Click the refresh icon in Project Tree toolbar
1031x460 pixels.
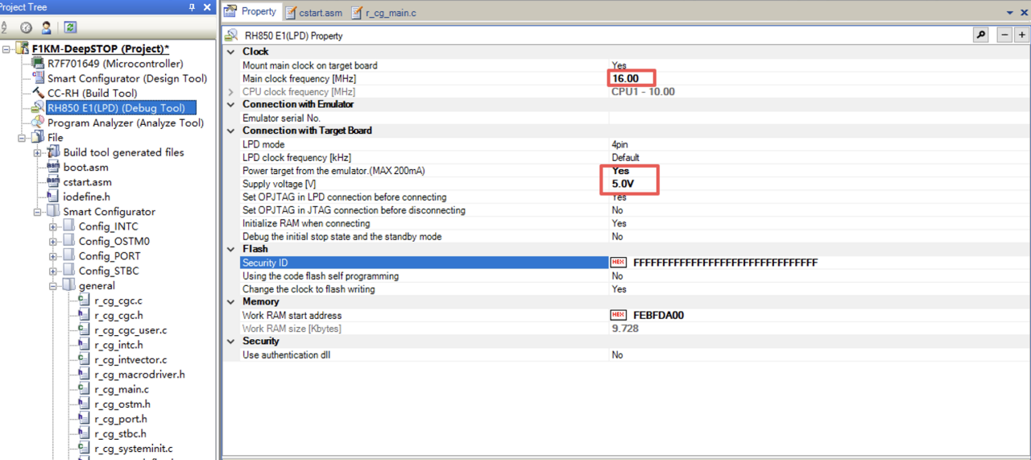point(70,27)
